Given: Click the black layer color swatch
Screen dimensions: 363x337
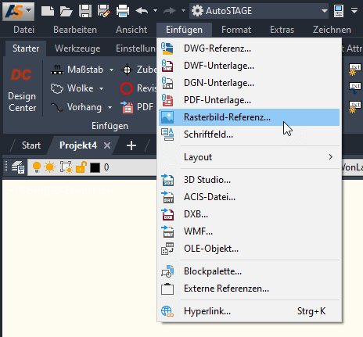Looking at the screenshot, I should click(95, 167).
